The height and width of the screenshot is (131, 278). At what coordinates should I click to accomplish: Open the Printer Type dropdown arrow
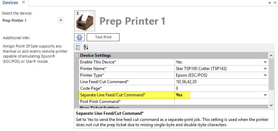click(265, 75)
